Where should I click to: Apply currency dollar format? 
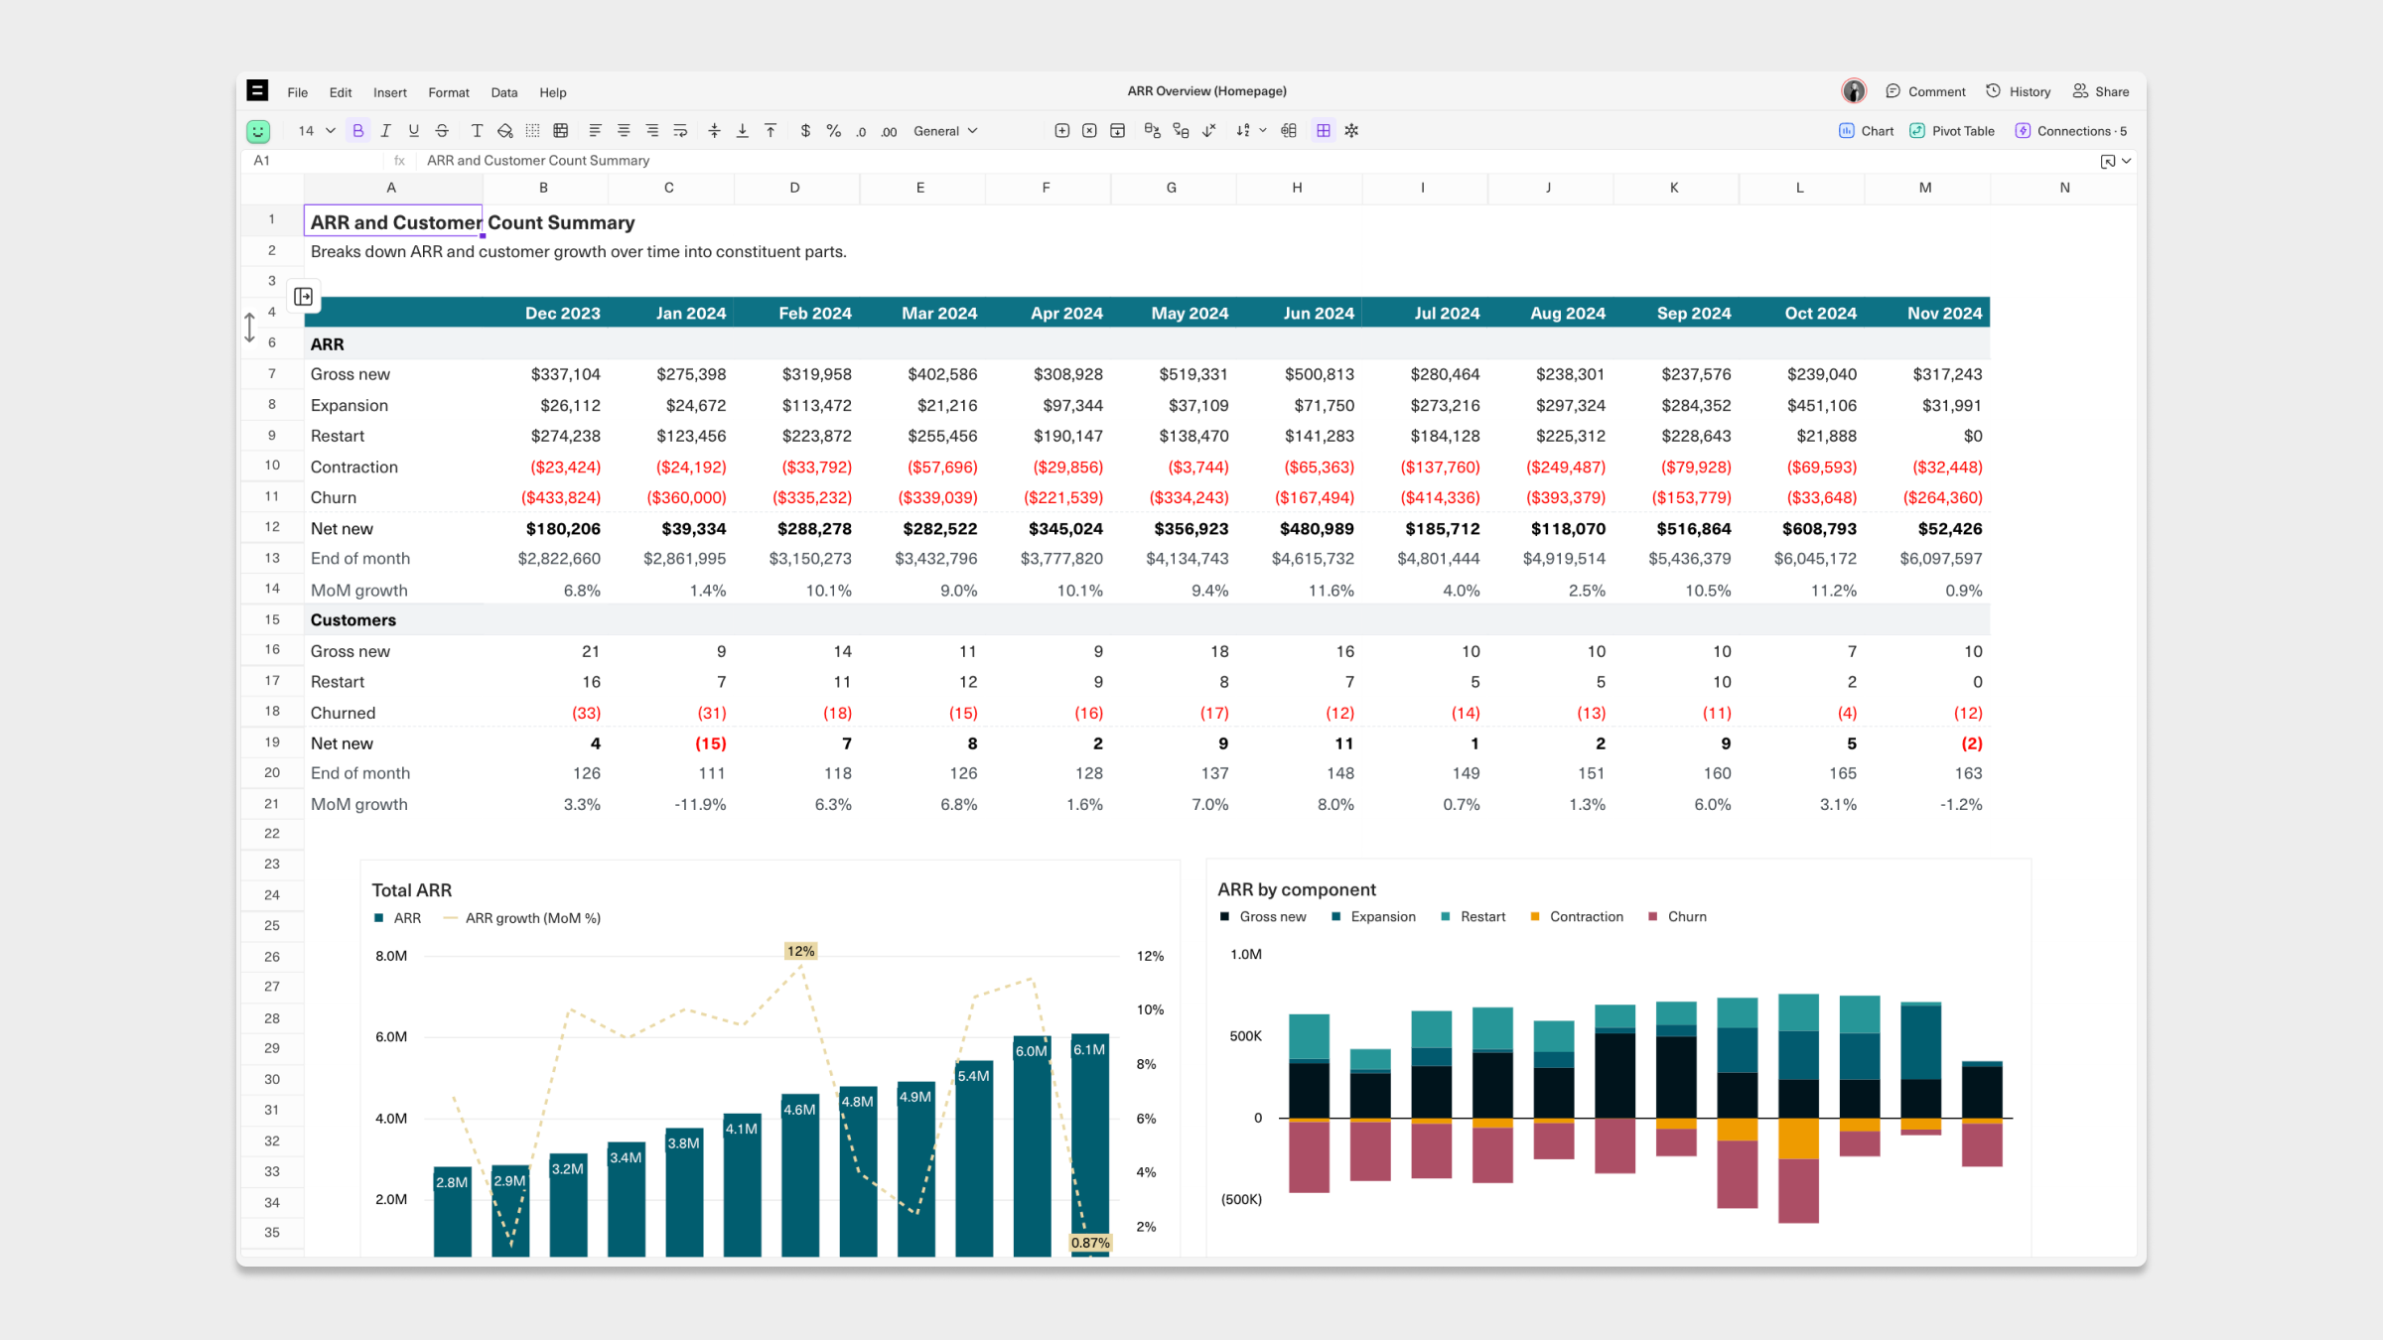click(805, 131)
